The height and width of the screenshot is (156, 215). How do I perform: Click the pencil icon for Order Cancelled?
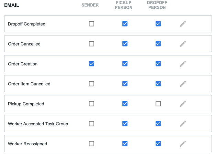click(x=183, y=44)
